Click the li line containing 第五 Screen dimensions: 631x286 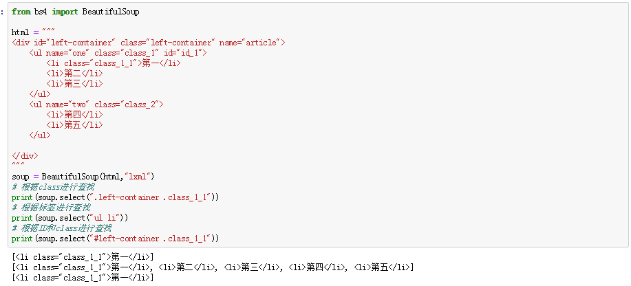click(74, 125)
